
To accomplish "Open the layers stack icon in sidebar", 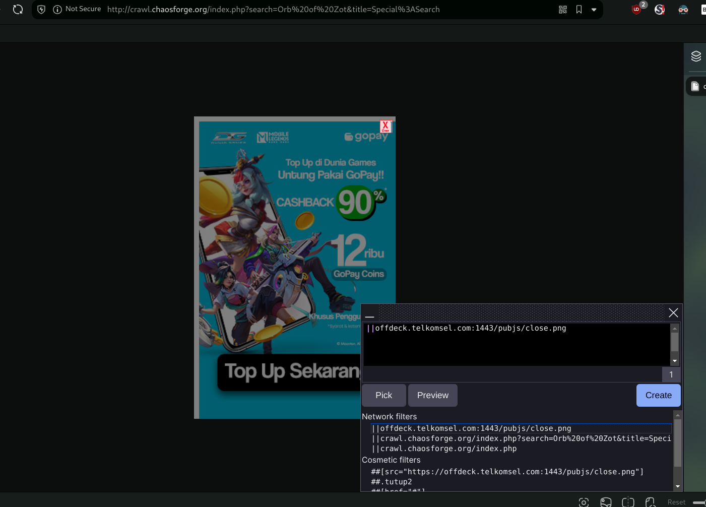I will coord(696,56).
